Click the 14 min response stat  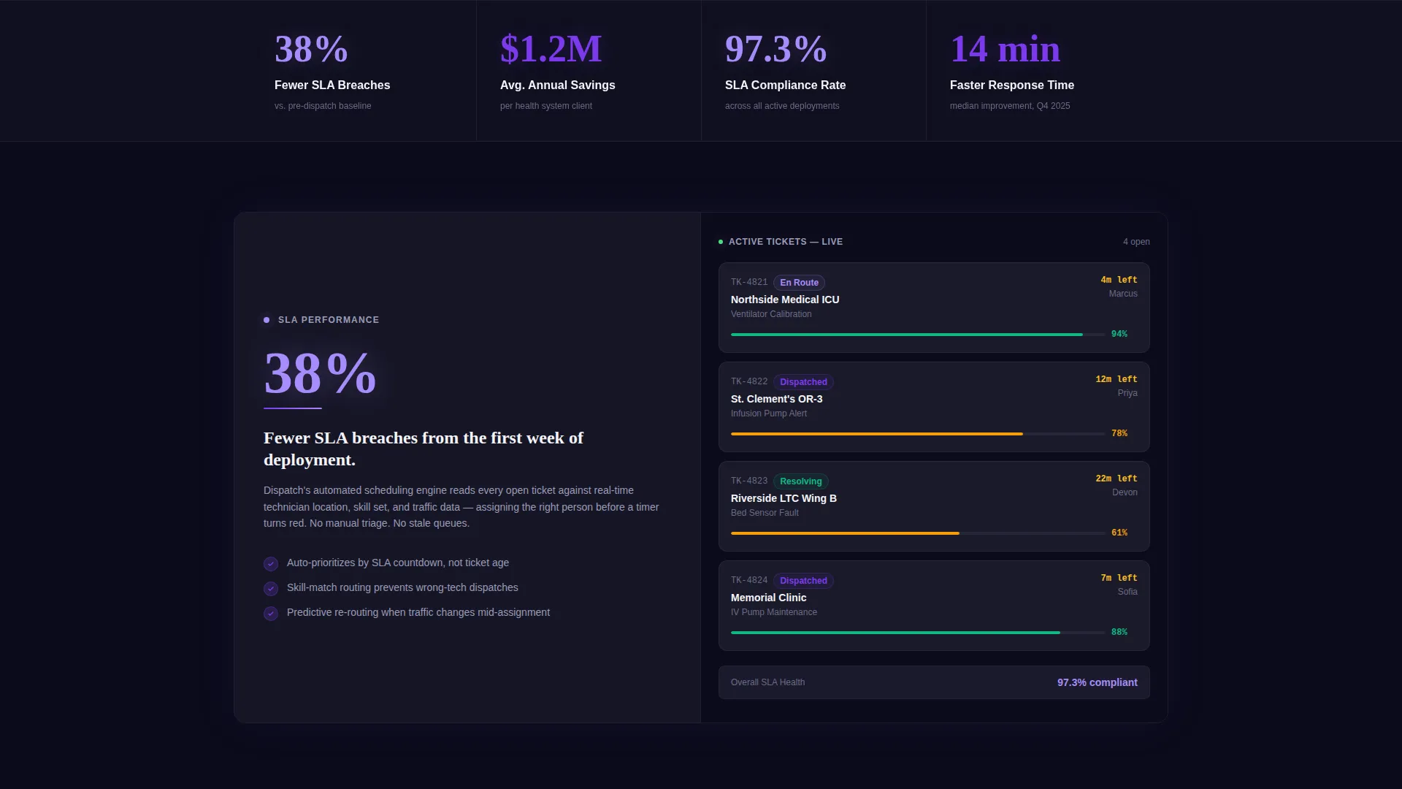point(1005,49)
